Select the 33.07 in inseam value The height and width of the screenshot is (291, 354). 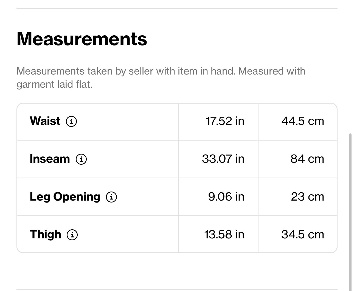223,159
